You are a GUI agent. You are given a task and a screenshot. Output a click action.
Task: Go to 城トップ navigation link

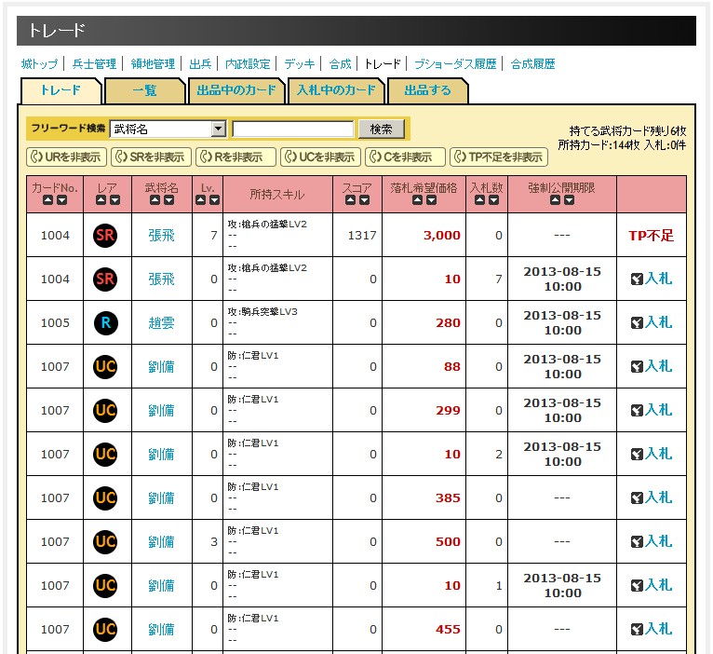coord(40,63)
